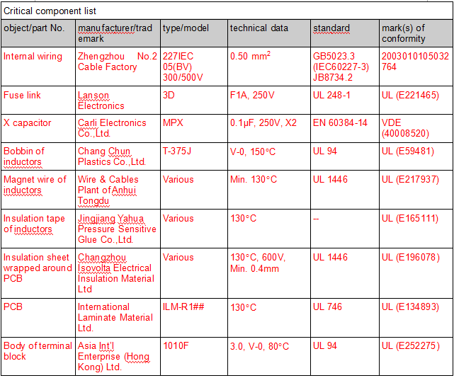
Task: Click 'Various' in the Insulation tape row
Action: tap(194, 229)
